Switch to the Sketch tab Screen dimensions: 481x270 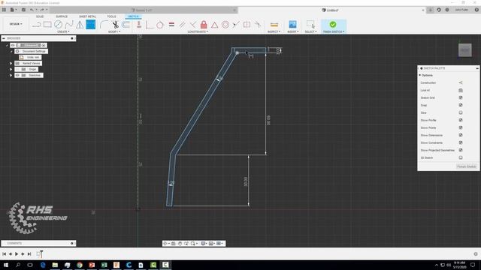133,16
